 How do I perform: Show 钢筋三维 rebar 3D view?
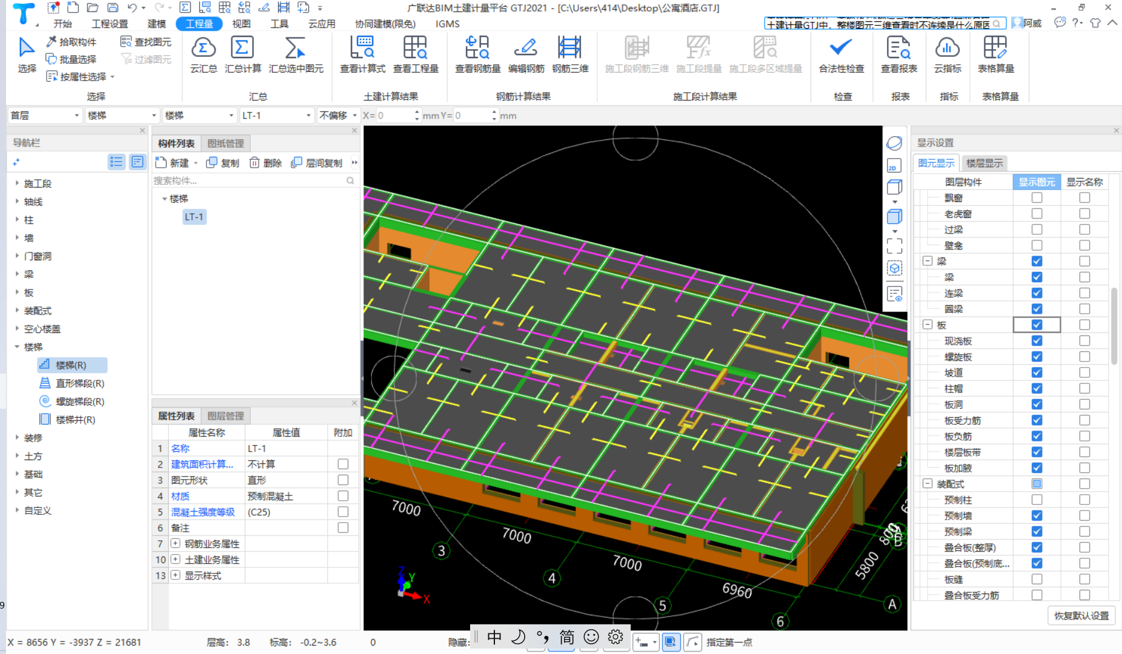570,54
